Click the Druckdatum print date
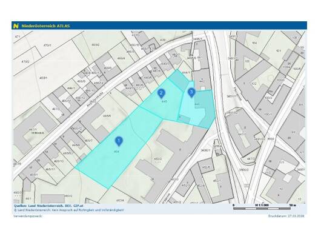The height and width of the screenshot is (239, 318). [x=286, y=216]
